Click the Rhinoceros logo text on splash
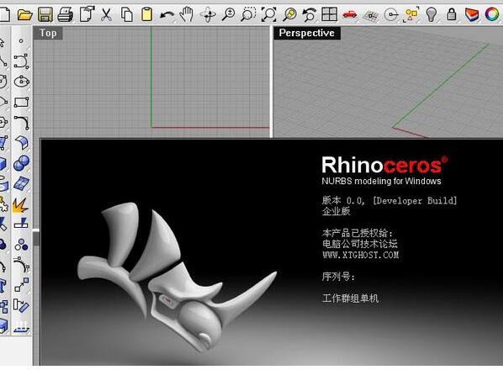 384,165
